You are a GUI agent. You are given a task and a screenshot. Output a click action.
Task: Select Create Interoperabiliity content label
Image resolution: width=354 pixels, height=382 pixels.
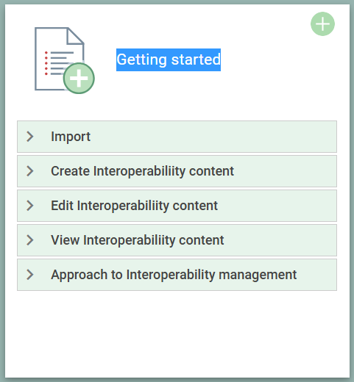click(x=142, y=171)
